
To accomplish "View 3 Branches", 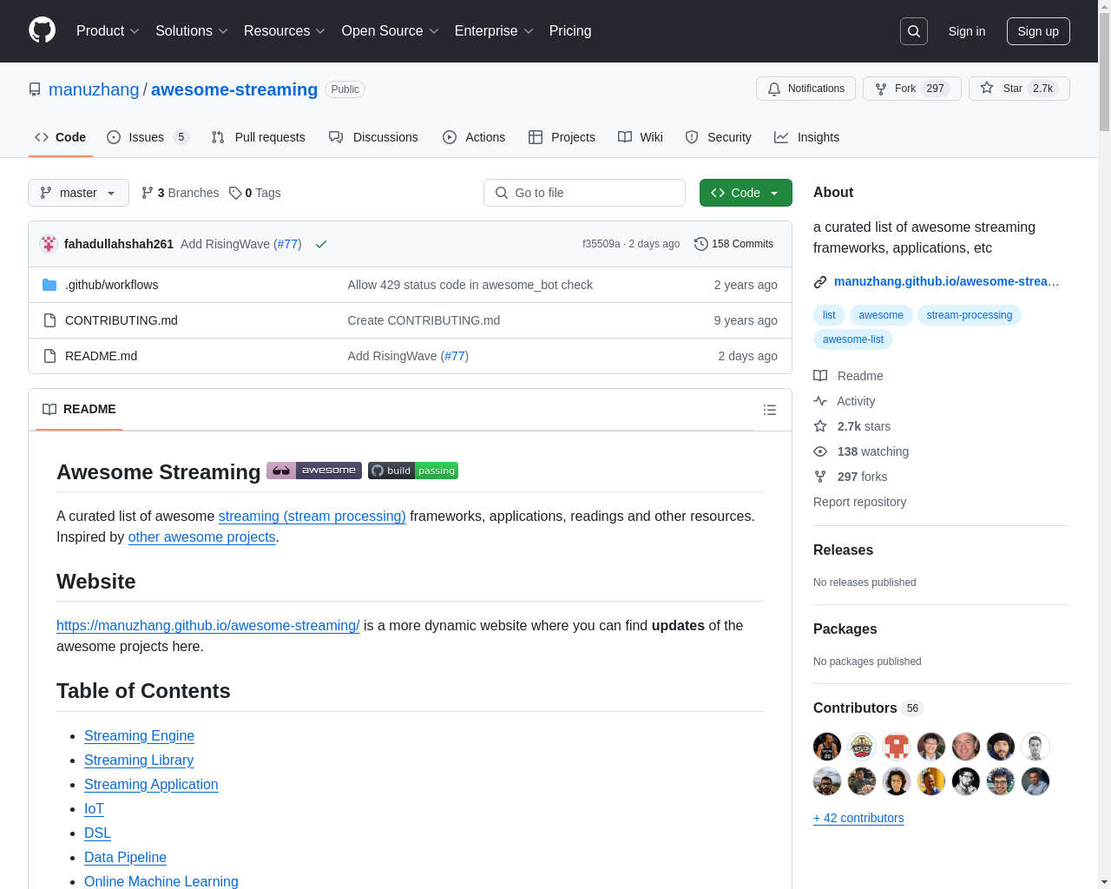I will (x=181, y=193).
